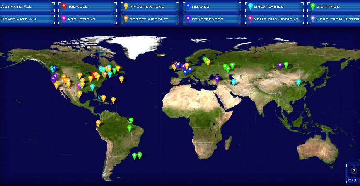Click the Deactivate All button

[27, 19]
